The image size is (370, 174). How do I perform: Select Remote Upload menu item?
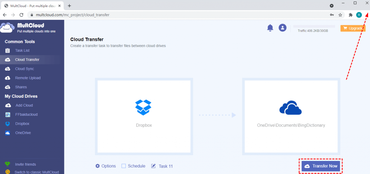point(28,78)
